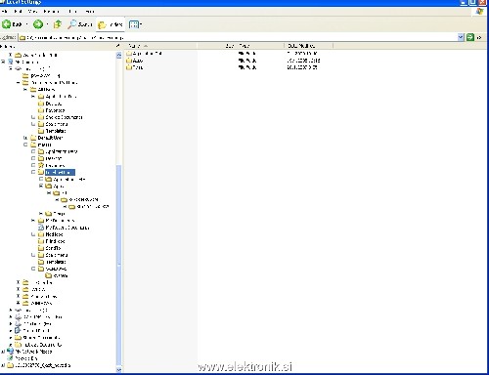Toggle the Folders pane toolbar button
489x375 pixels.
click(x=111, y=24)
